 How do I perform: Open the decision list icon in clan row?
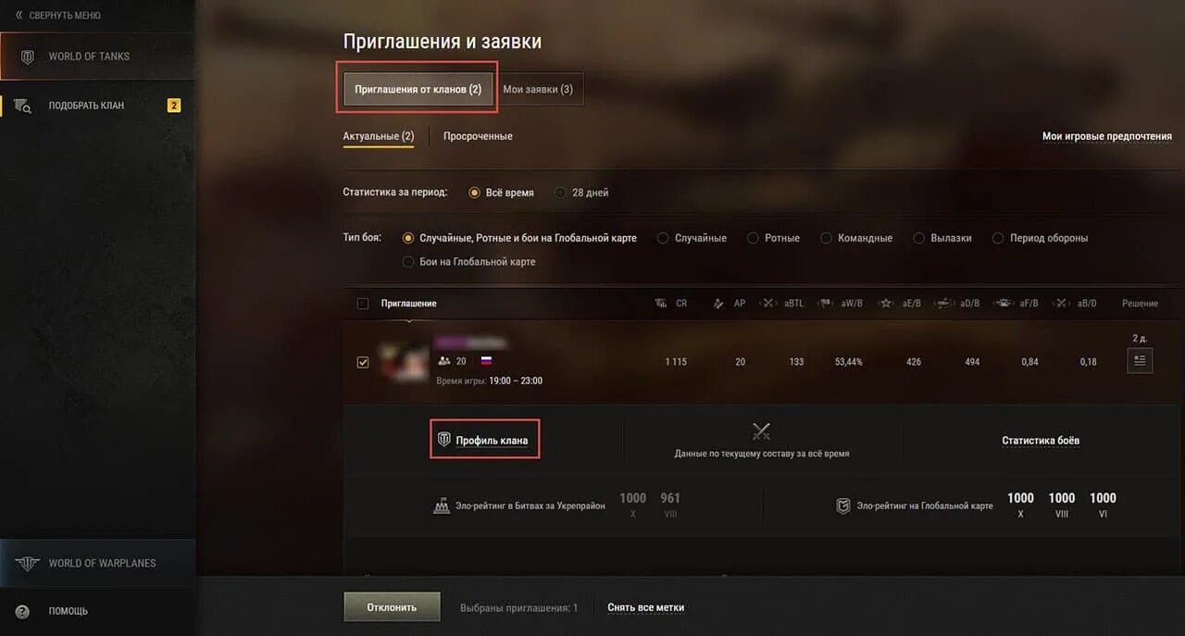1140,361
